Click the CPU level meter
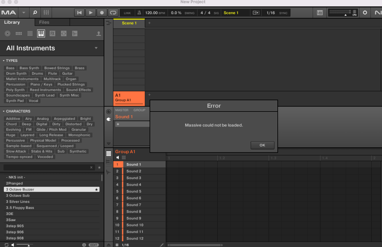 tap(343, 13)
